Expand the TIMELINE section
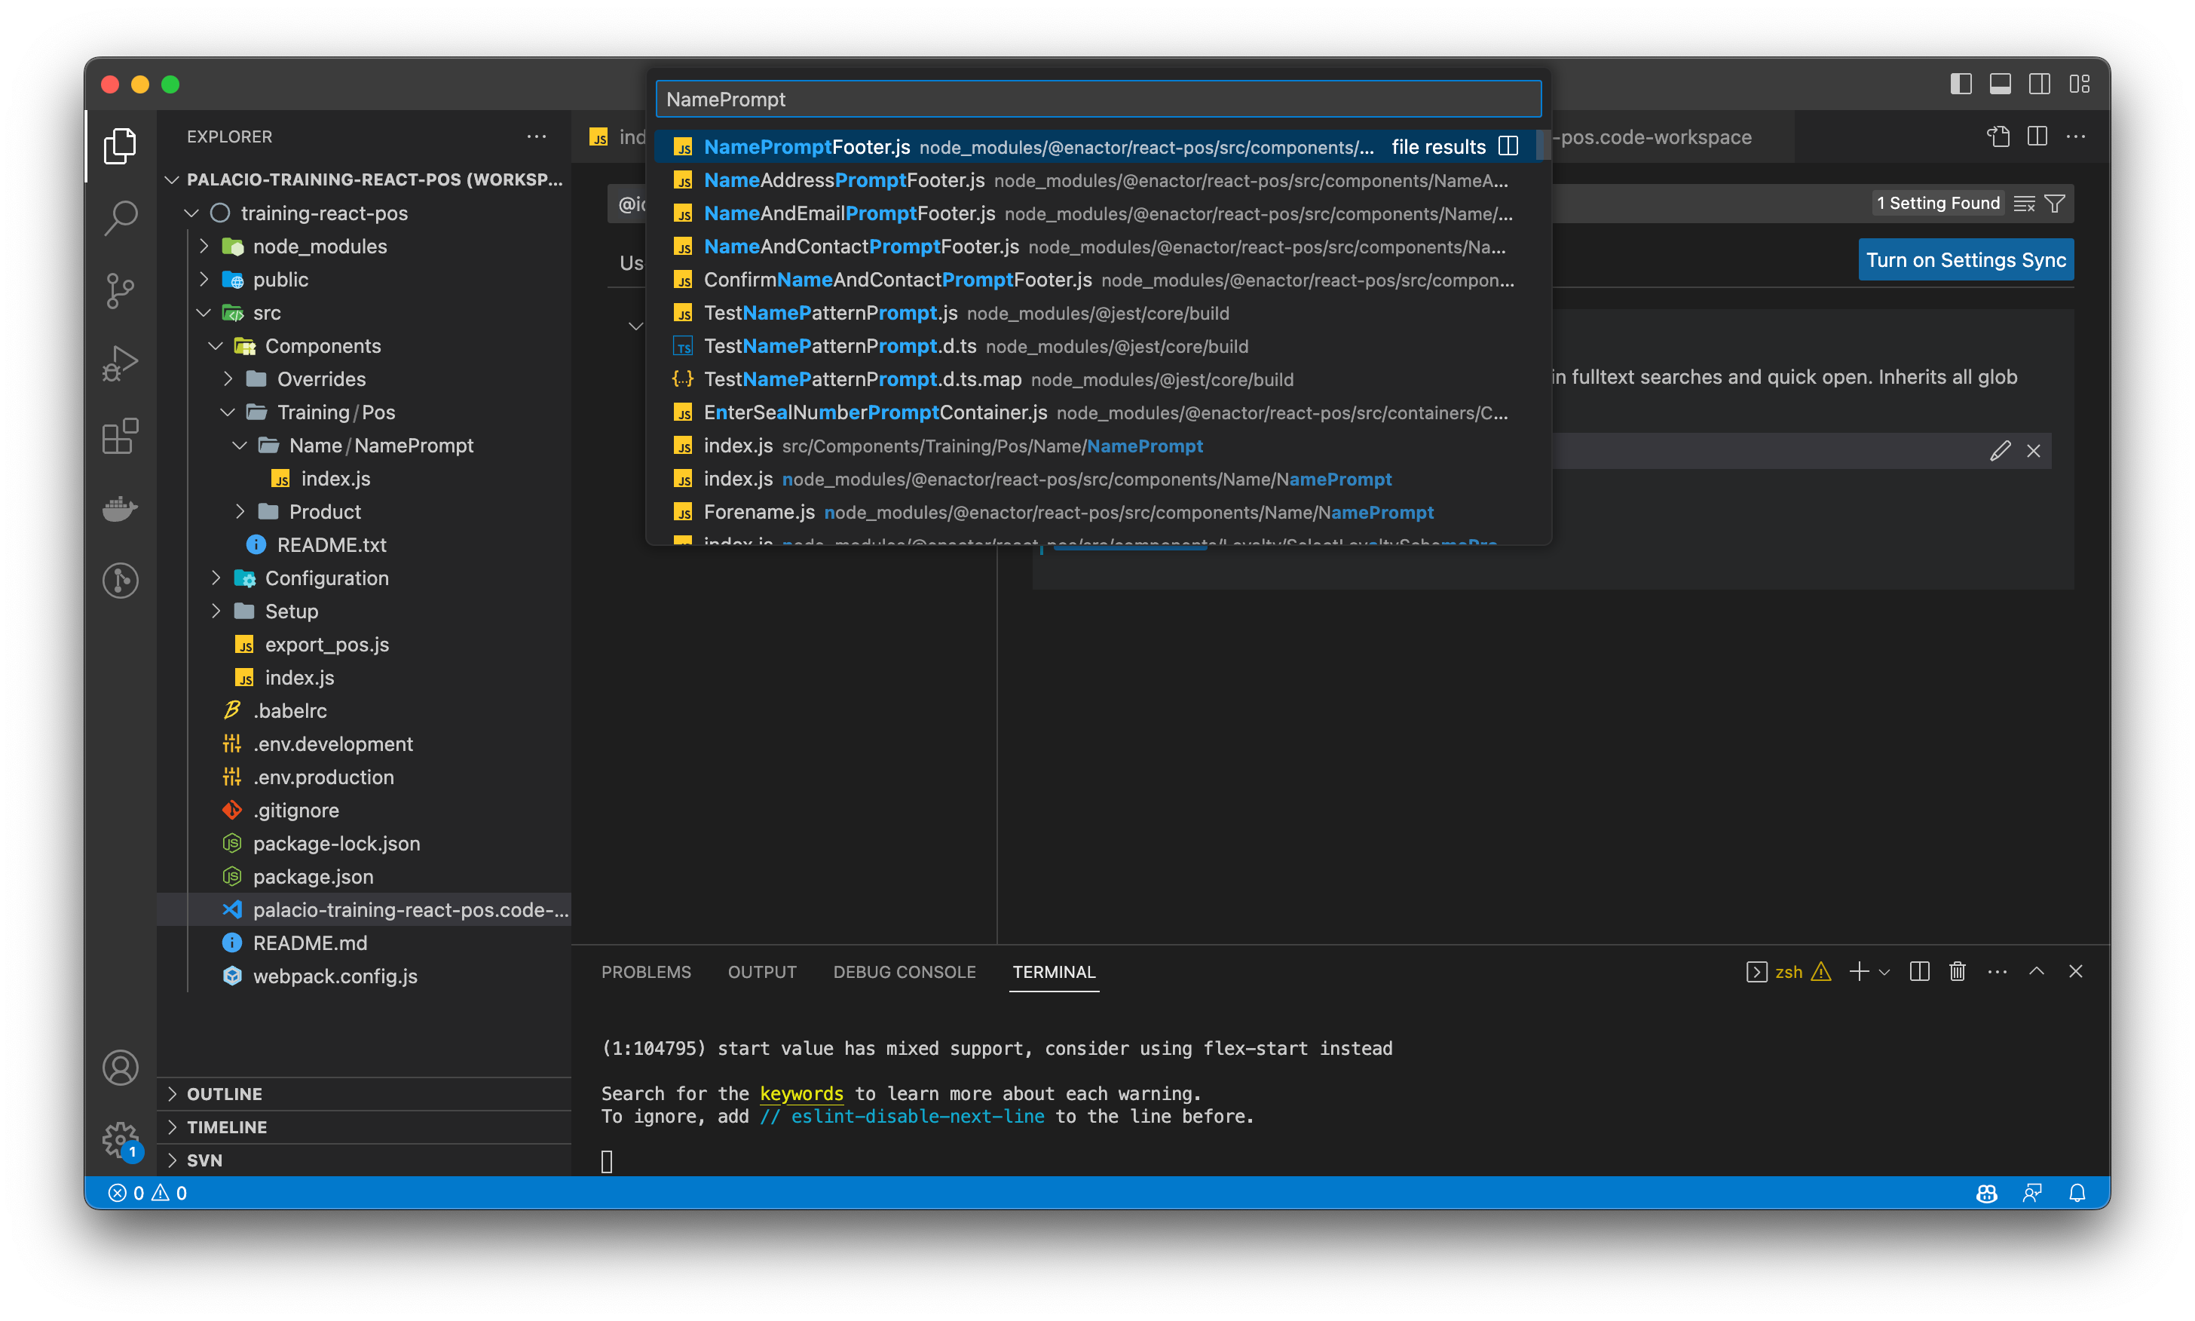The width and height of the screenshot is (2195, 1321). pyautogui.click(x=364, y=1127)
